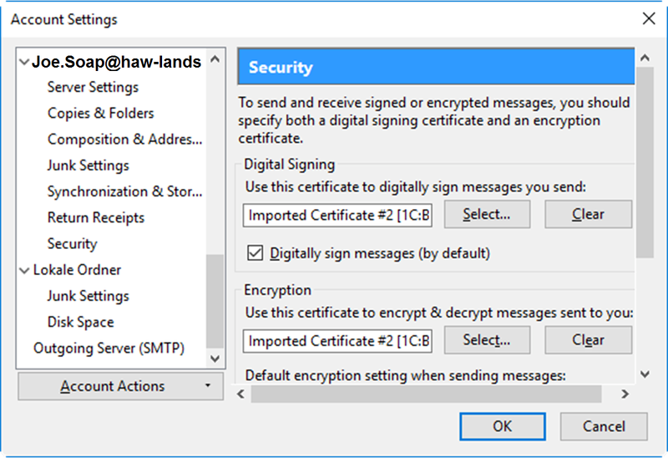
Task: Open Copies & Folders settings
Action: point(100,113)
